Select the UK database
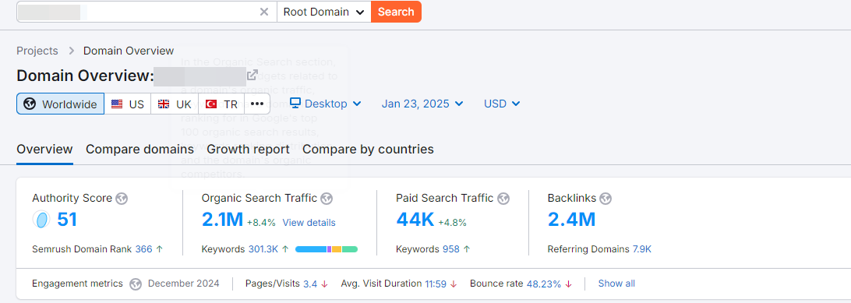 (175, 104)
